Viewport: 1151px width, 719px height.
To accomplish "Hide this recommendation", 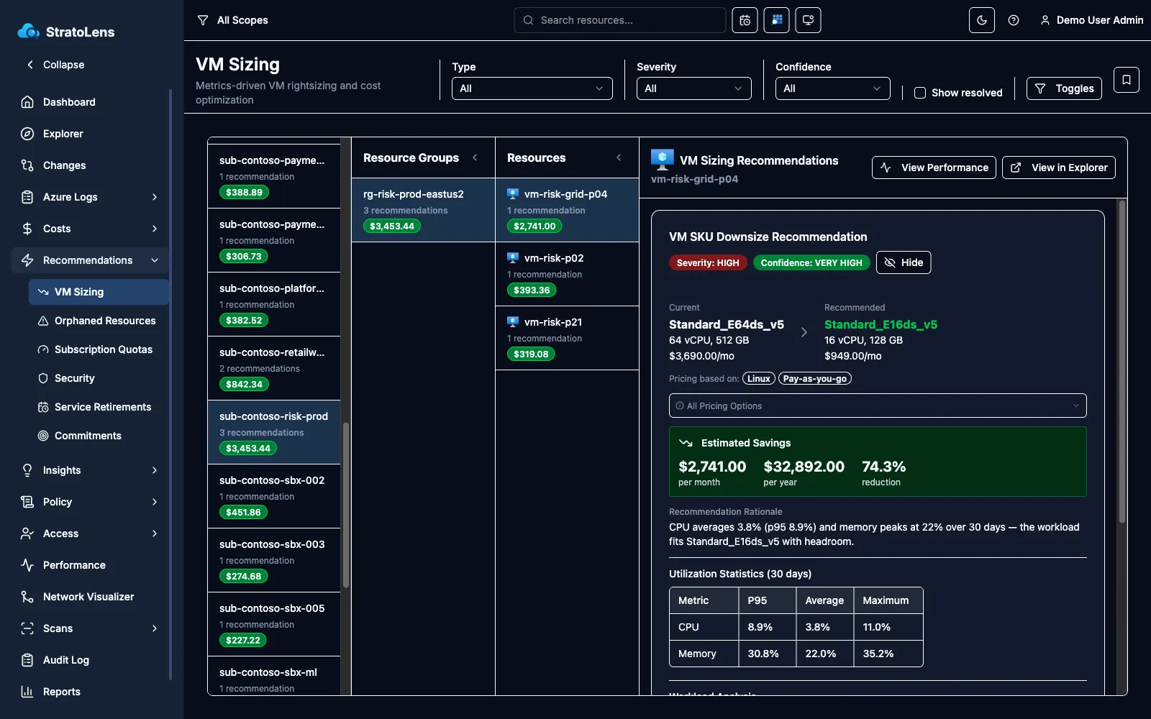I will tap(904, 262).
